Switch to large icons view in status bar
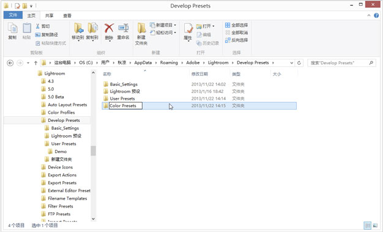The width and height of the screenshot is (383, 232). pos(375,225)
